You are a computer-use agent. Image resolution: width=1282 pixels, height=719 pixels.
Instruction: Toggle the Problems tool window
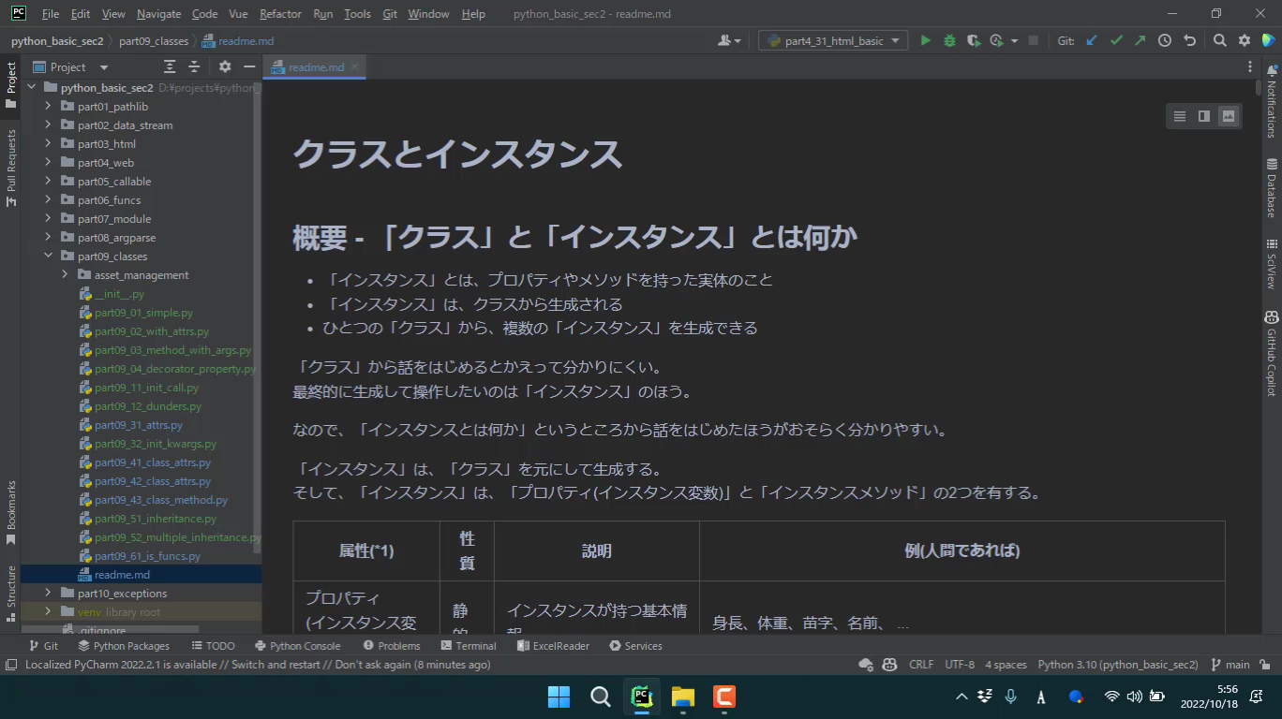pyautogui.click(x=392, y=645)
